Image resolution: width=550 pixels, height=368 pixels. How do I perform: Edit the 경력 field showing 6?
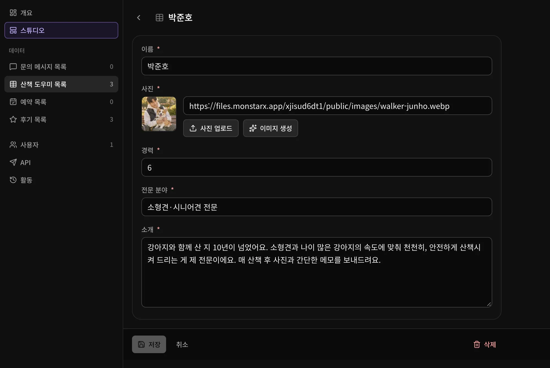[317, 167]
